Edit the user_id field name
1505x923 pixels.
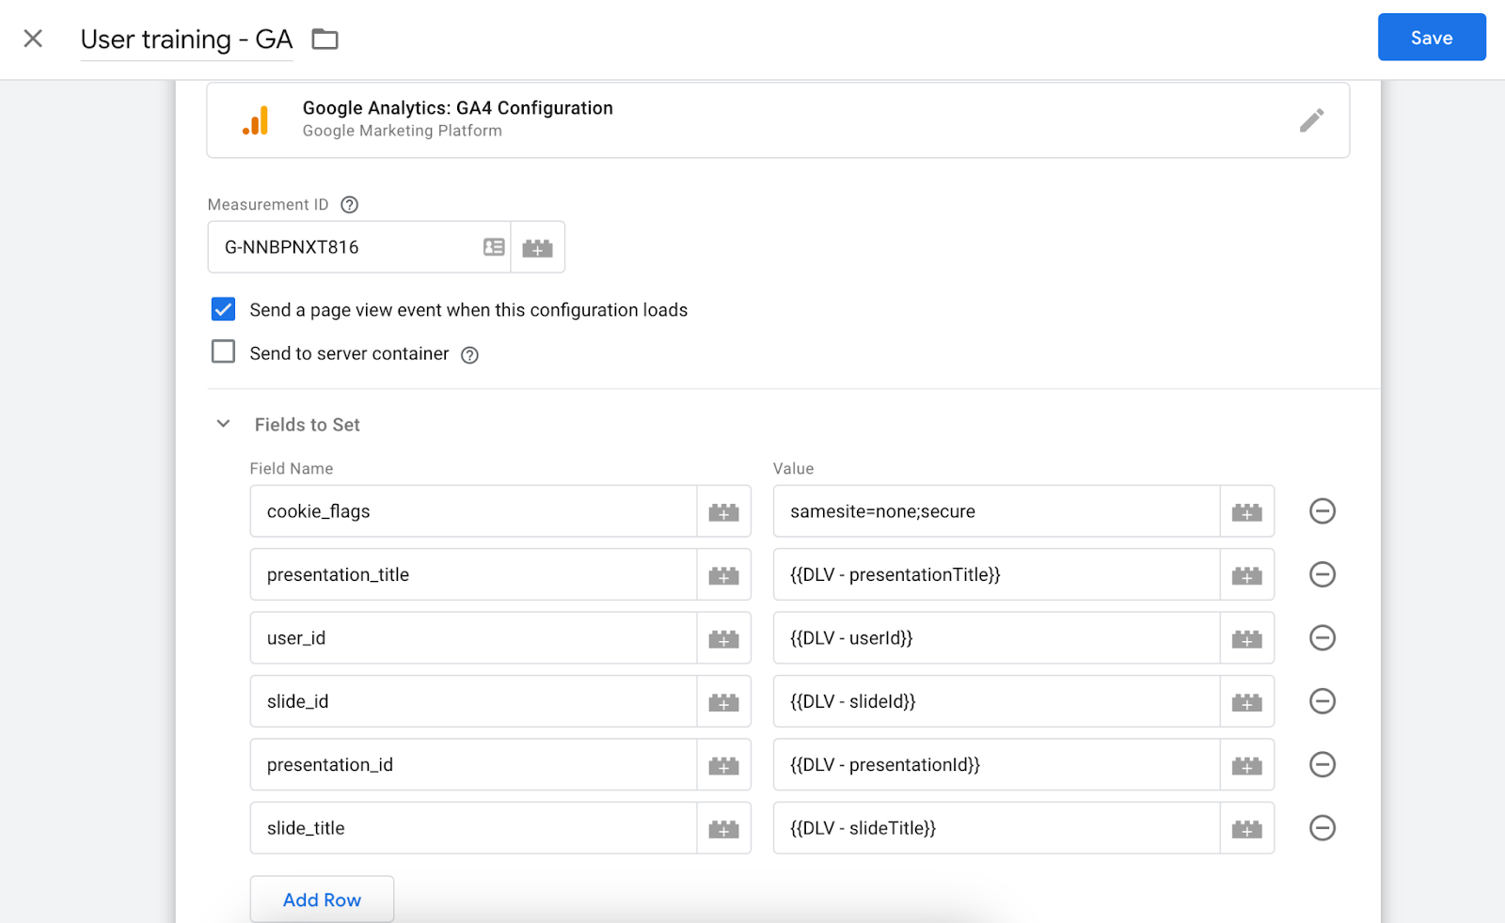tap(473, 638)
